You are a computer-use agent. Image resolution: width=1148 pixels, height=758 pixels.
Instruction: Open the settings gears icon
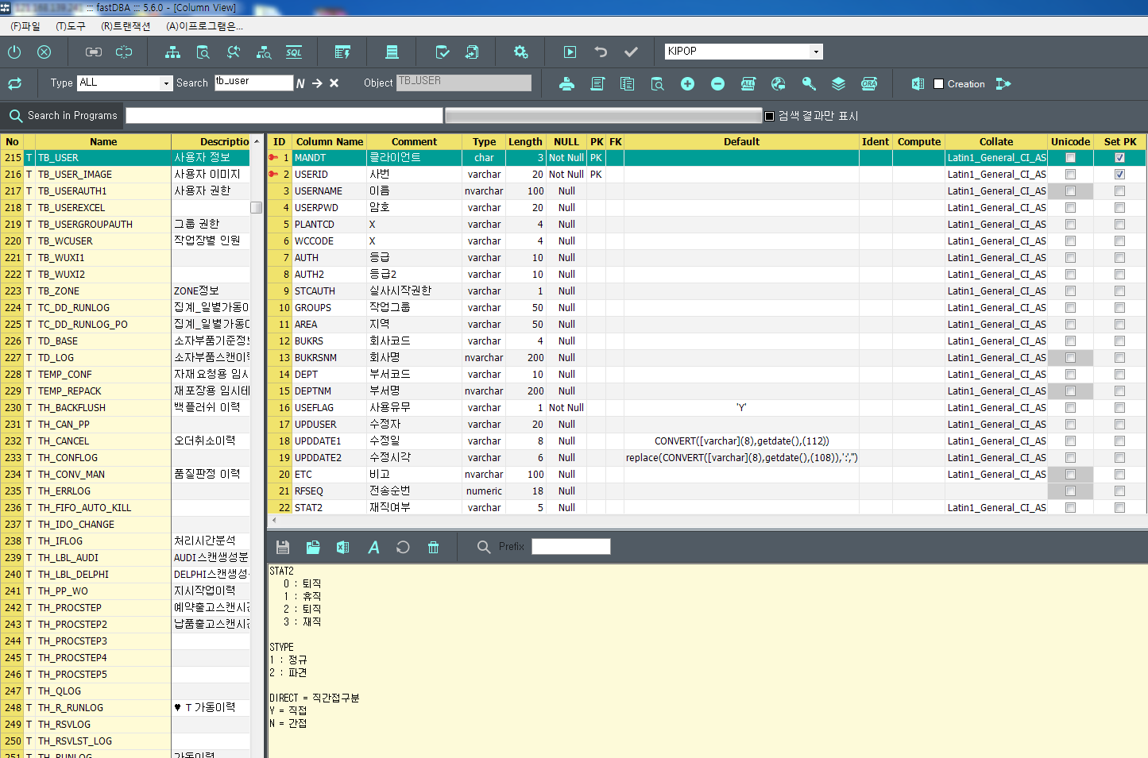coord(520,52)
